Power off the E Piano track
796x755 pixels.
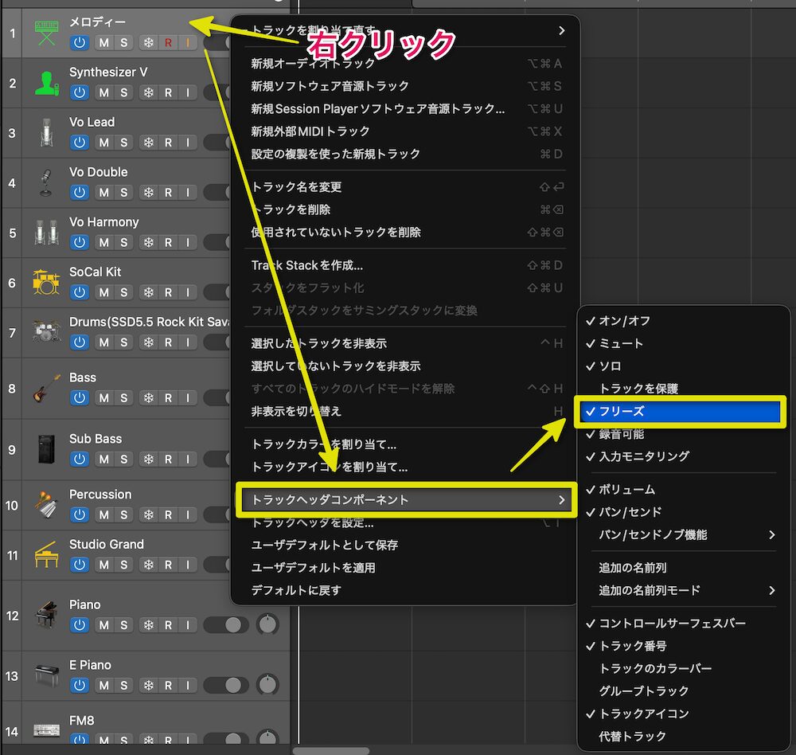pyautogui.click(x=80, y=685)
